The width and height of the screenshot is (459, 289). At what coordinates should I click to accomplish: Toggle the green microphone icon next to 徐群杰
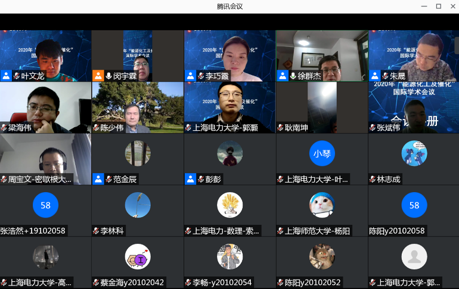293,76
